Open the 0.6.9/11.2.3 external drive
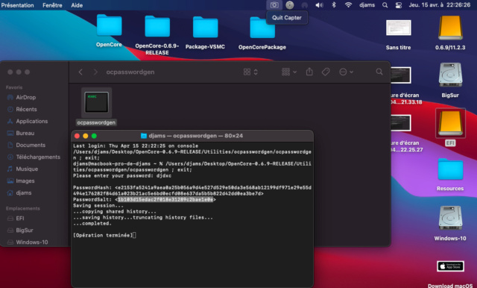The height and width of the screenshot is (288, 477). point(450,28)
